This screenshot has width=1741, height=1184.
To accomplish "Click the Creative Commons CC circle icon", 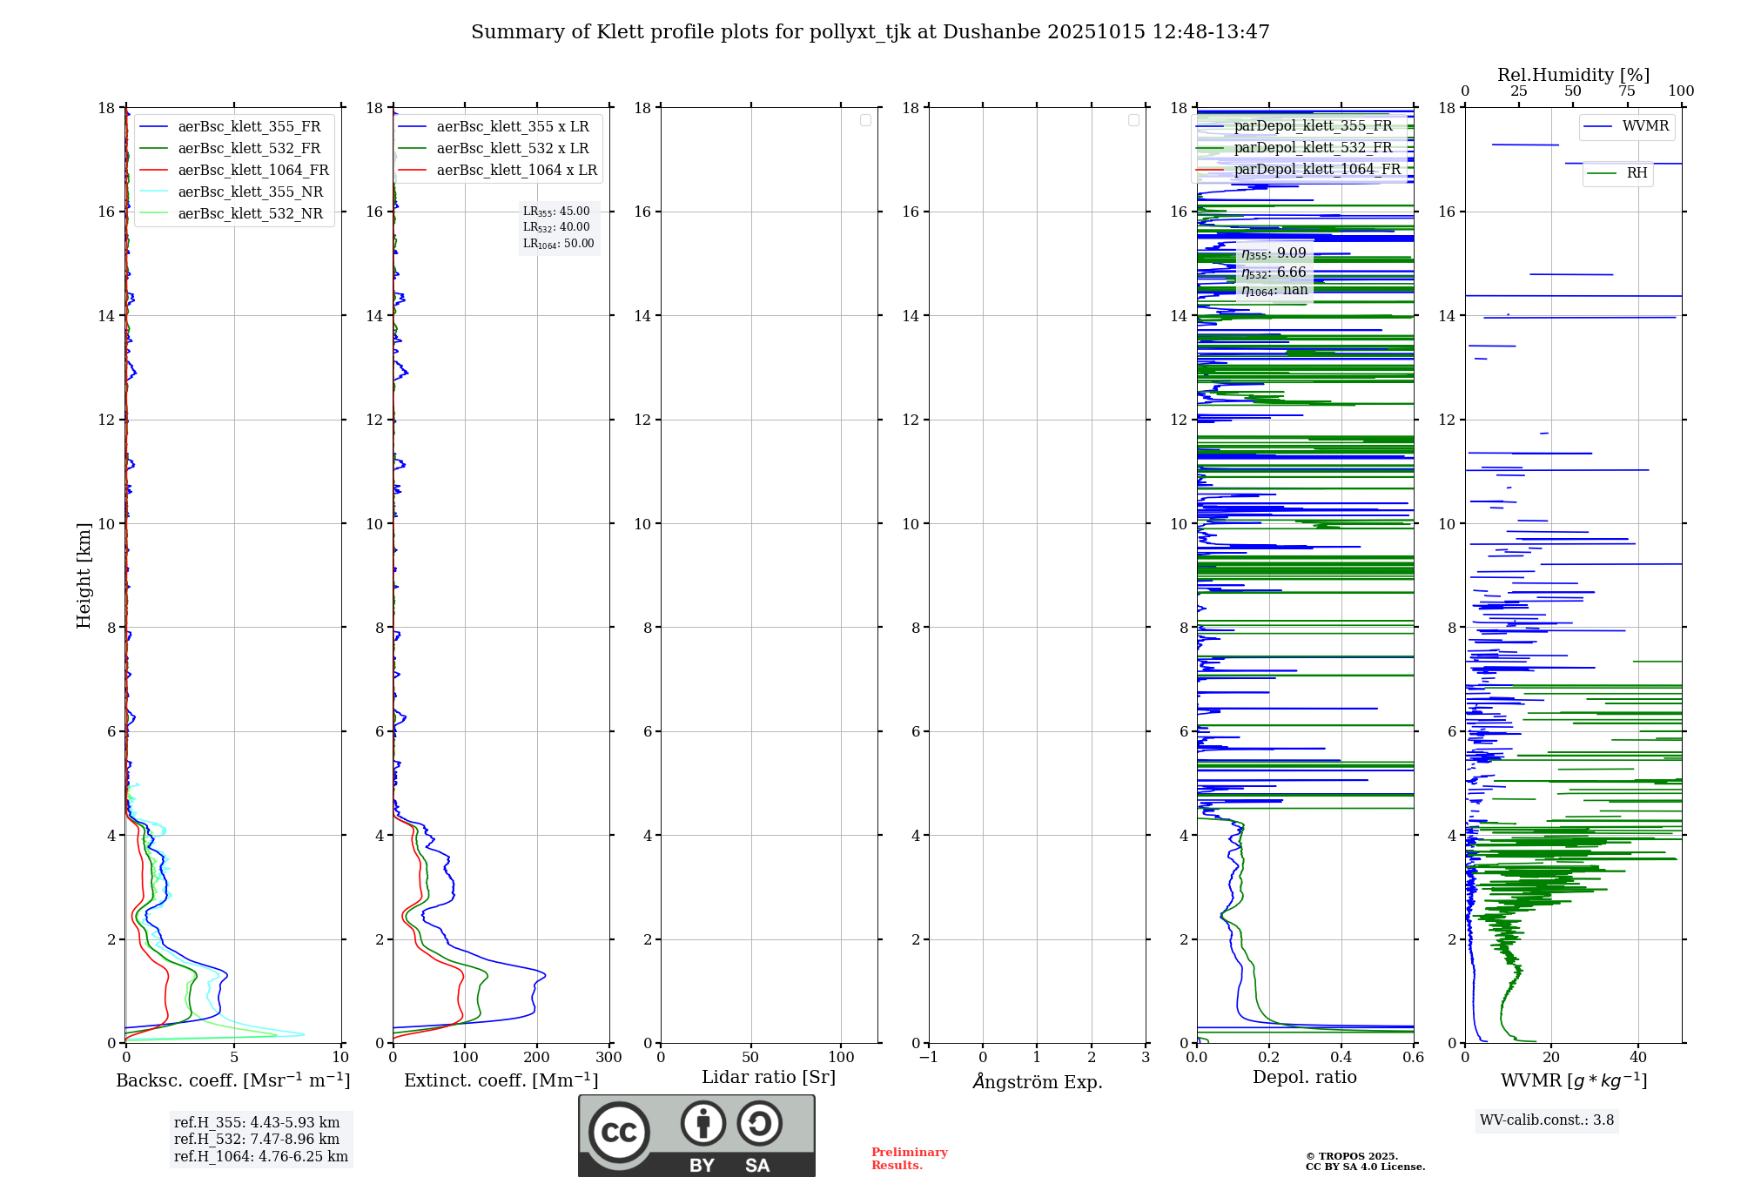I will coord(619,1132).
